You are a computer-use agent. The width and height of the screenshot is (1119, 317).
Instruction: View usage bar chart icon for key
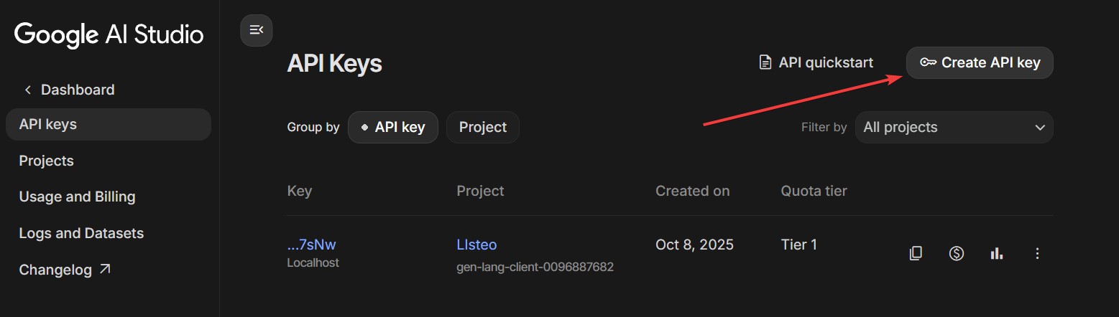coord(996,253)
